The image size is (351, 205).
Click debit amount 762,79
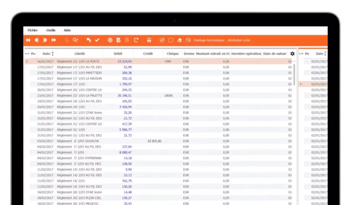(x=127, y=181)
